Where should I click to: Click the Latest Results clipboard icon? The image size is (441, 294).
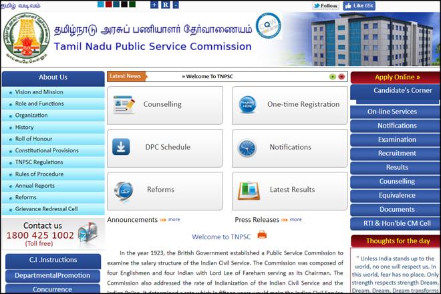[249, 190]
